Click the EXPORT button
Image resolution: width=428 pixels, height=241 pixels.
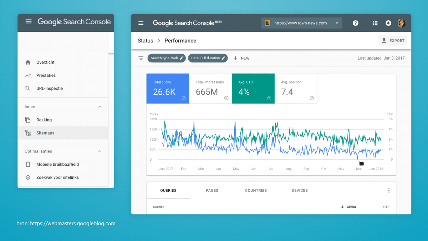tap(393, 40)
